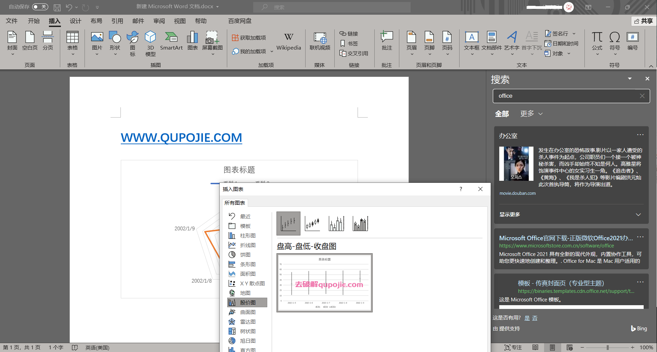Switch to Print Layout view in status bar

(552, 348)
